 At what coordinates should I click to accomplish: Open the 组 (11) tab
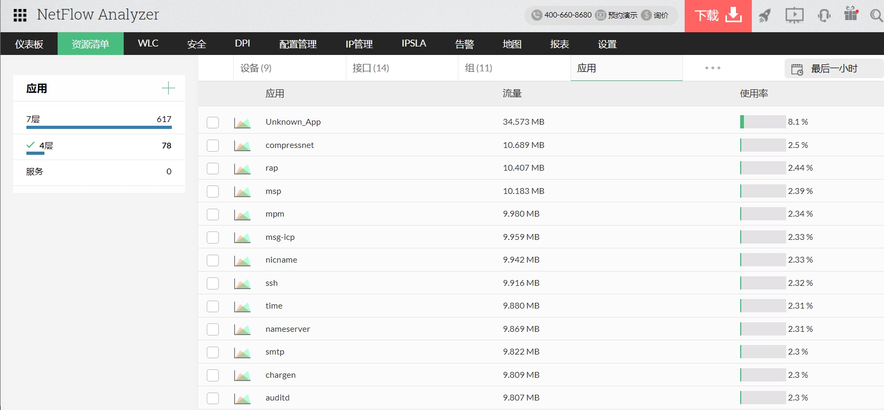point(514,68)
